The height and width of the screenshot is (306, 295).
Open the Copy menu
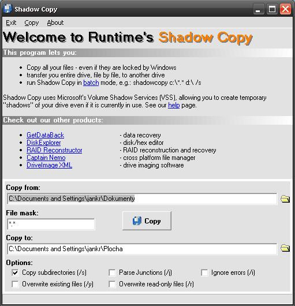[x=32, y=23]
